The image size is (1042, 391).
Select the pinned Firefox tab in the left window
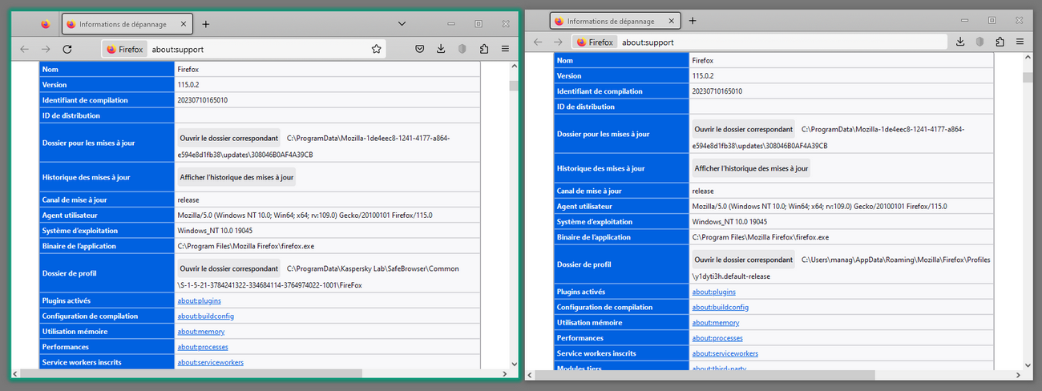45,24
